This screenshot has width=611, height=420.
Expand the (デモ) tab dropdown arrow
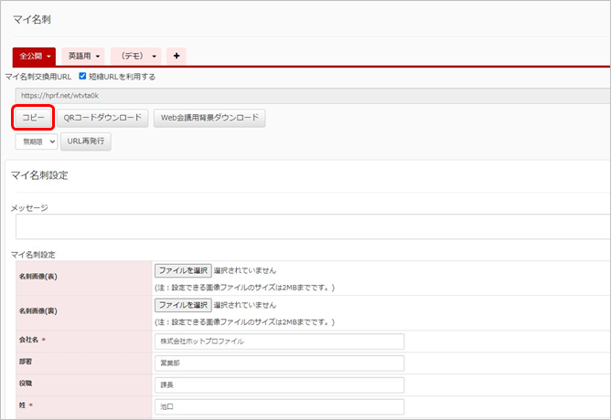tap(154, 57)
